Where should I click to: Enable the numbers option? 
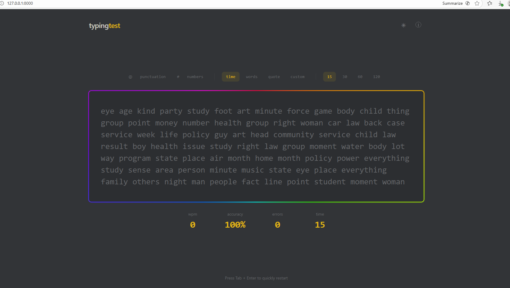(x=195, y=77)
